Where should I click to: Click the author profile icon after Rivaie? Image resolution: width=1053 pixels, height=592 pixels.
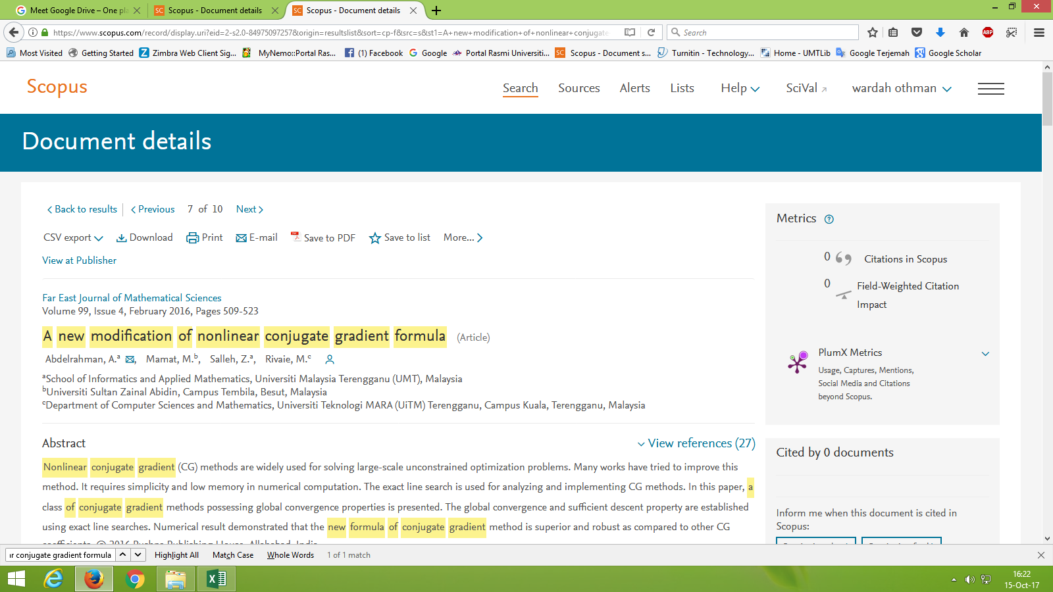(x=330, y=360)
